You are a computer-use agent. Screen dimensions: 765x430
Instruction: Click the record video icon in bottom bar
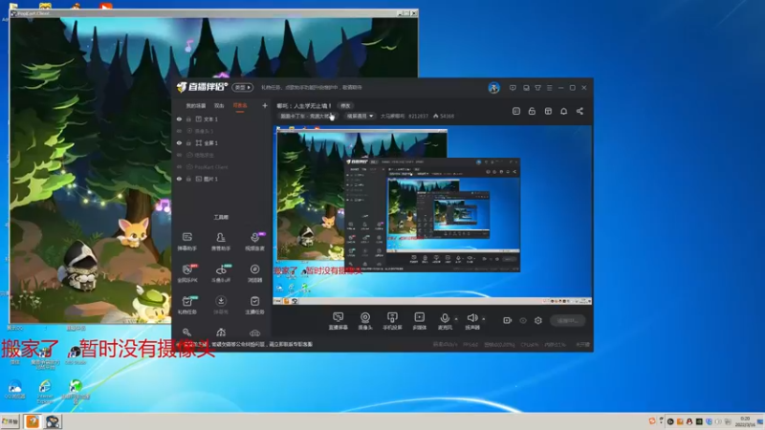[508, 320]
